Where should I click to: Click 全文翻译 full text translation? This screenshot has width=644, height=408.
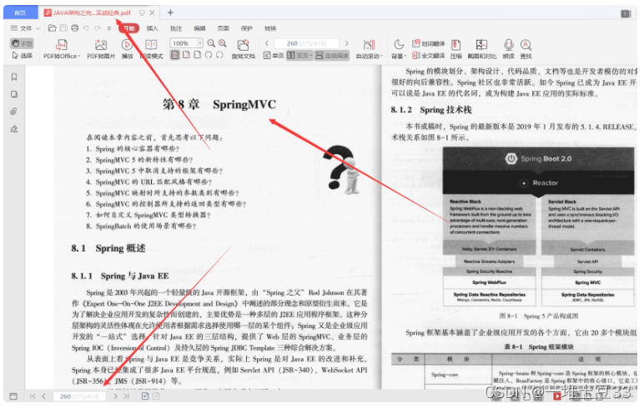coord(429,55)
